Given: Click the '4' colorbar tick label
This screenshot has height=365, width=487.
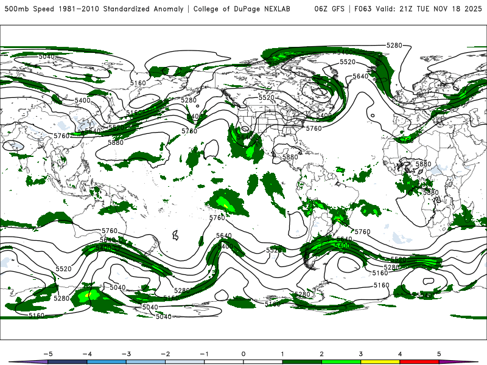Looking at the screenshot, I should pyautogui.click(x=400, y=354).
